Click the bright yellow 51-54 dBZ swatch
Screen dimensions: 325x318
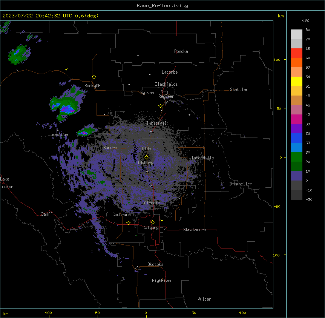click(296, 81)
